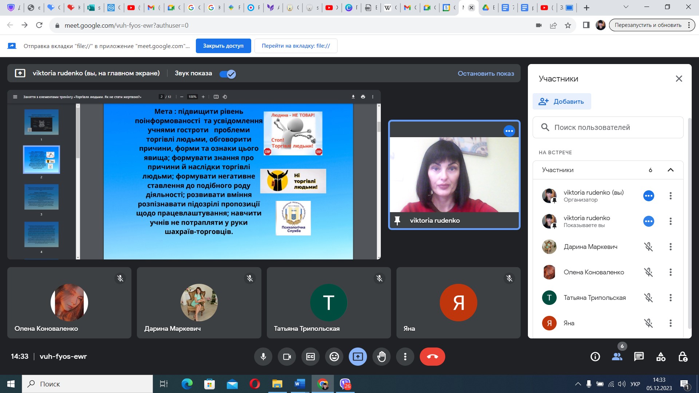The image size is (699, 393).
Task: Open the tab search chevron in Chrome
Action: tap(626, 7)
